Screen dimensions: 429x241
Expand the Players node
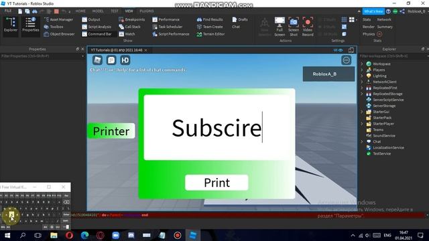click(x=362, y=70)
